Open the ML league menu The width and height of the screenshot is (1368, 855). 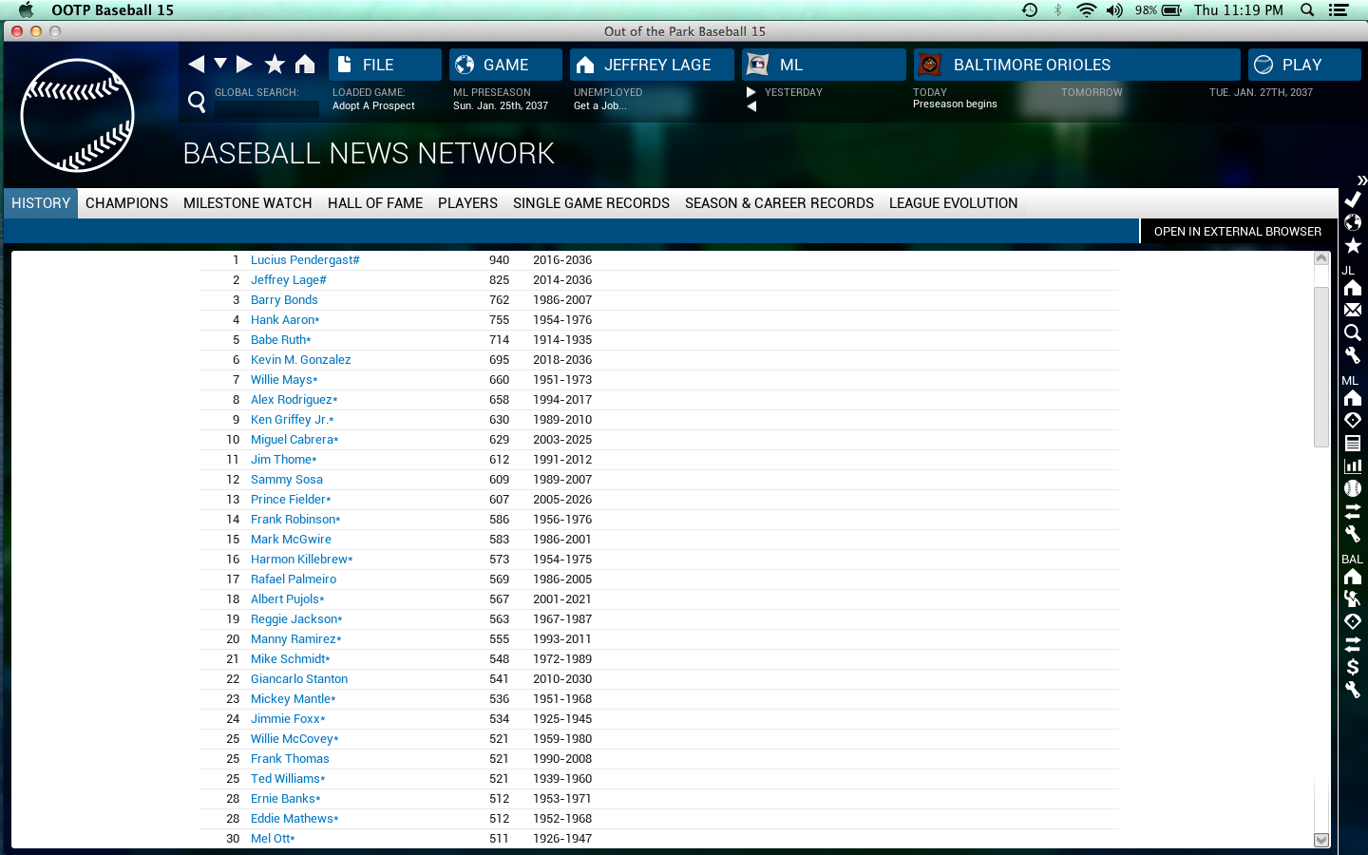824,65
